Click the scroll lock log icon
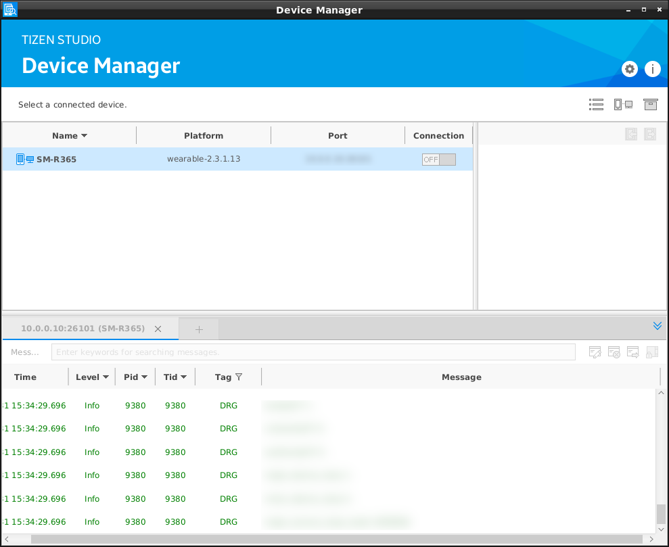This screenshot has width=669, height=547. [x=652, y=352]
